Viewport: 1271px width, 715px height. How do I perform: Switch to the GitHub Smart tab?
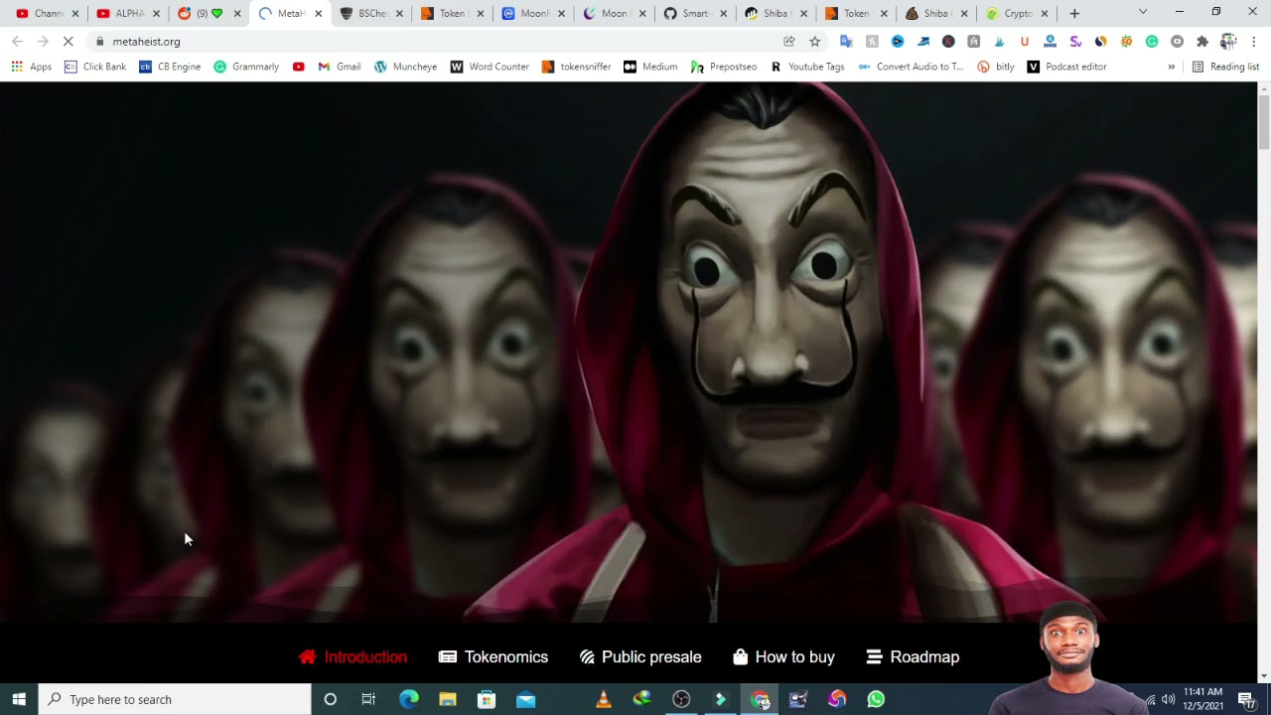[695, 13]
